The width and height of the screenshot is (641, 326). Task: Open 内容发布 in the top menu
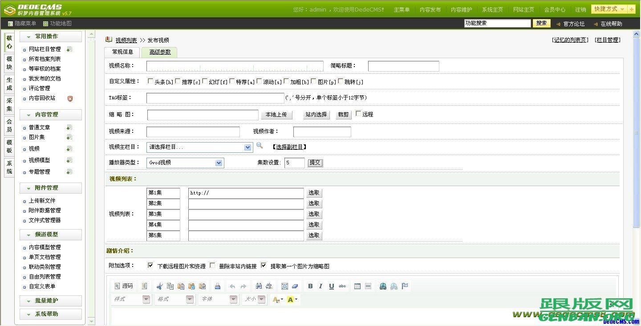tap(430, 8)
